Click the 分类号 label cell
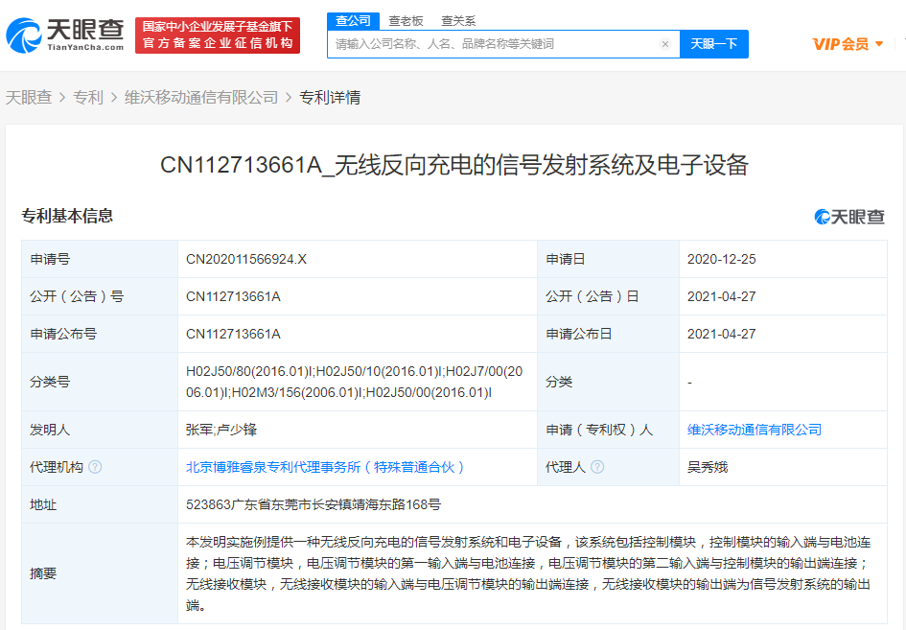 pos(100,382)
